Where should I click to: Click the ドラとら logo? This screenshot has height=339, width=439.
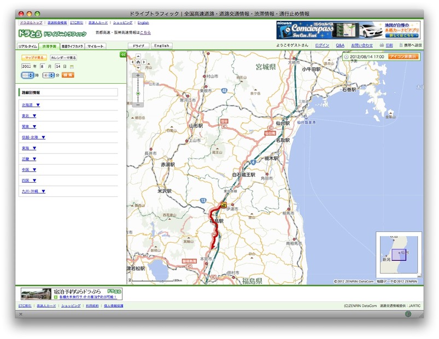pyautogui.click(x=30, y=33)
